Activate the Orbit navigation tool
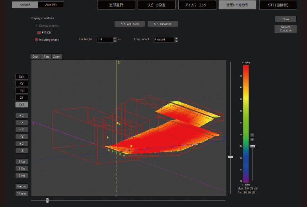This screenshot has width=307, height=207. click(x=35, y=57)
